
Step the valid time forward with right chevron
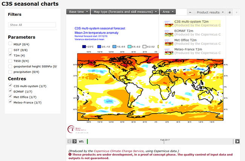click(x=75, y=141)
